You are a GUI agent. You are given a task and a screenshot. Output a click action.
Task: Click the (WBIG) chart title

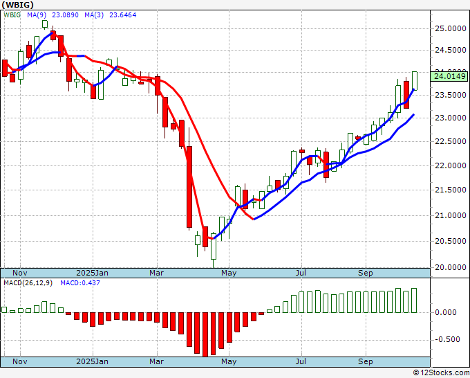coord(18,5)
